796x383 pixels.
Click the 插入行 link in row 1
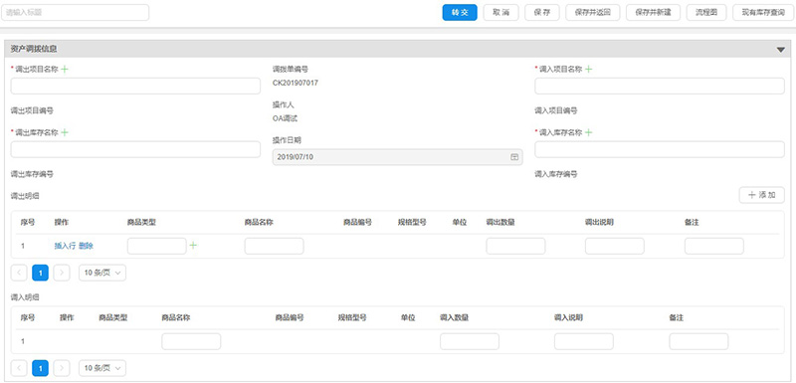(x=65, y=246)
